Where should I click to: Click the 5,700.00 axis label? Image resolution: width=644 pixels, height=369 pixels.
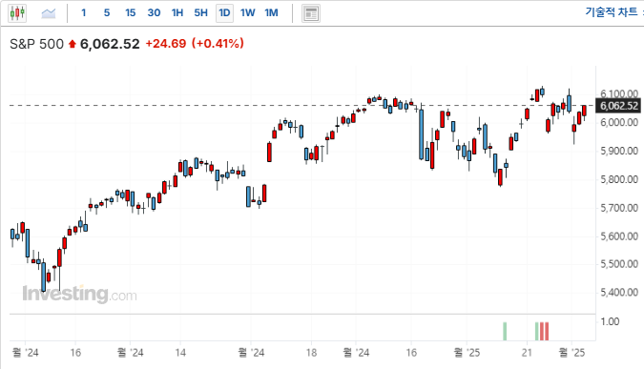619,208
